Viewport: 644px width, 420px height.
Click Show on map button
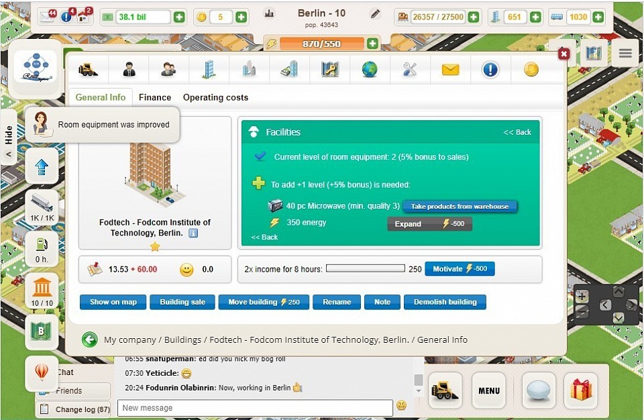pyautogui.click(x=113, y=302)
